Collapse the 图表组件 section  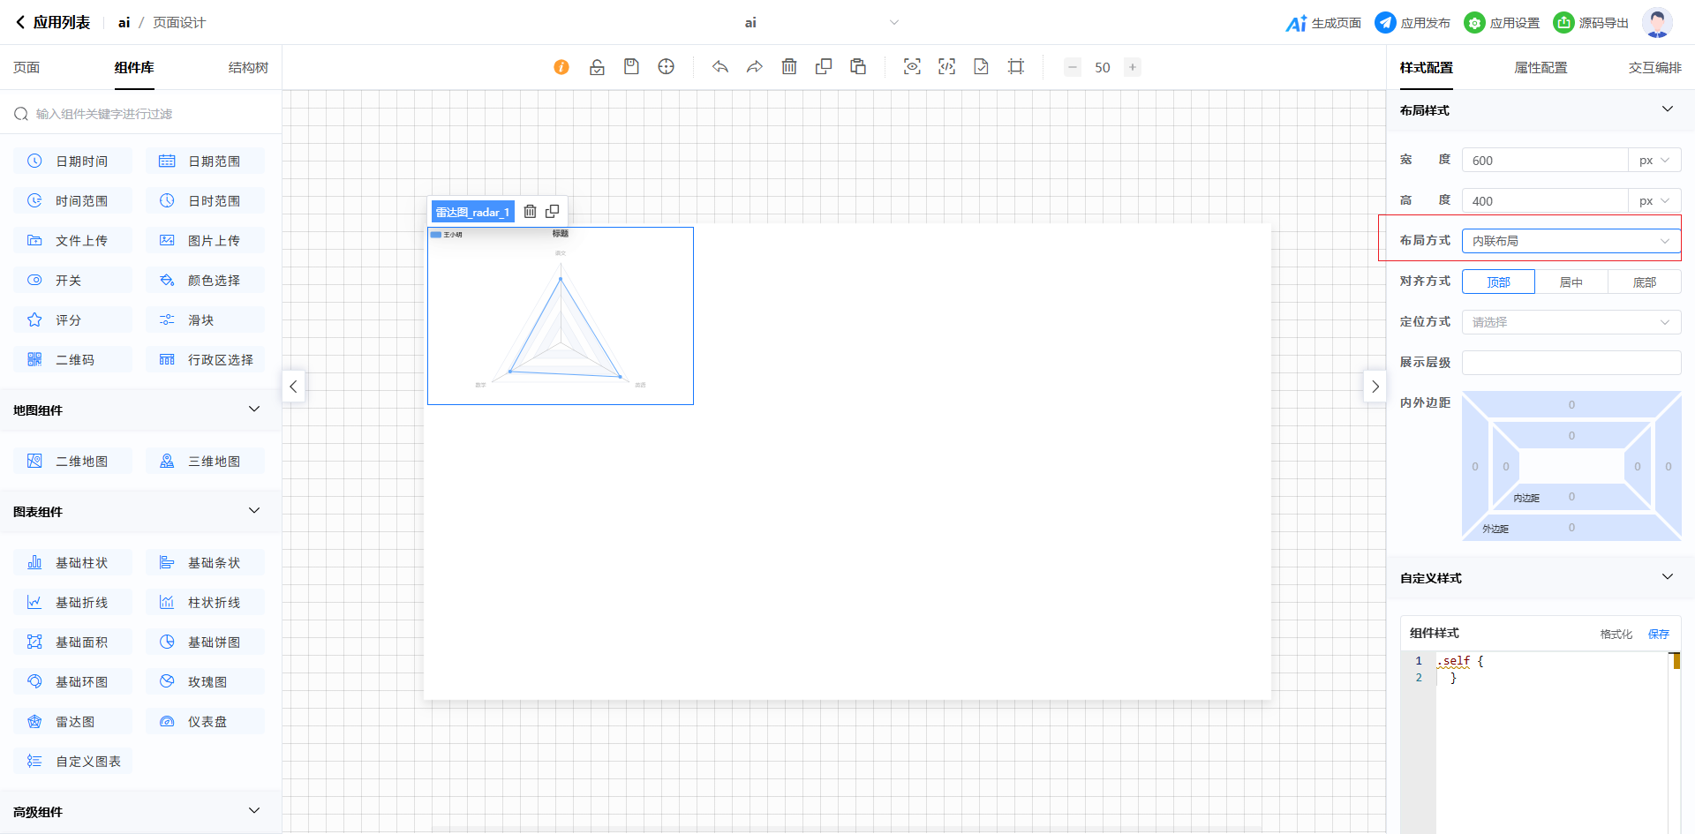click(x=254, y=511)
